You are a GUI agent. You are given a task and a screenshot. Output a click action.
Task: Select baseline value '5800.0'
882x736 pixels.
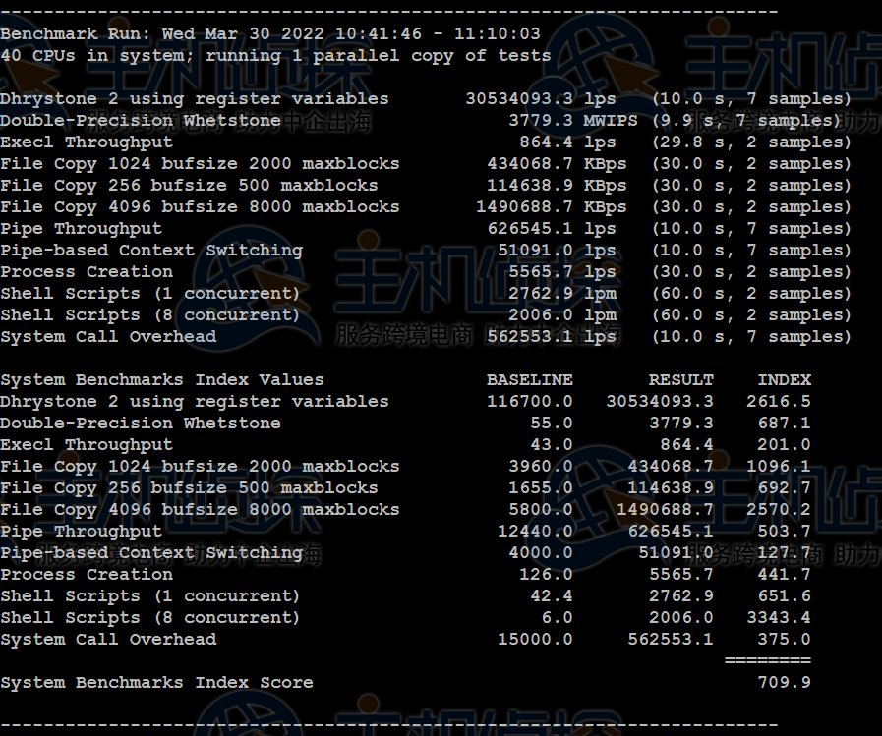click(541, 510)
